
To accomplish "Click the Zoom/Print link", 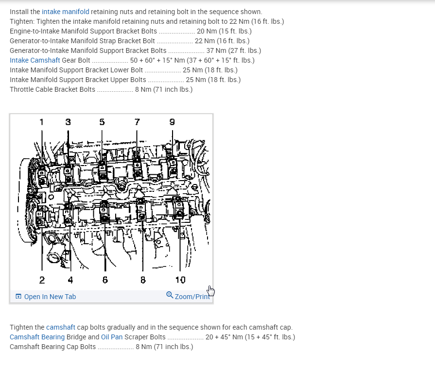I will [192, 297].
